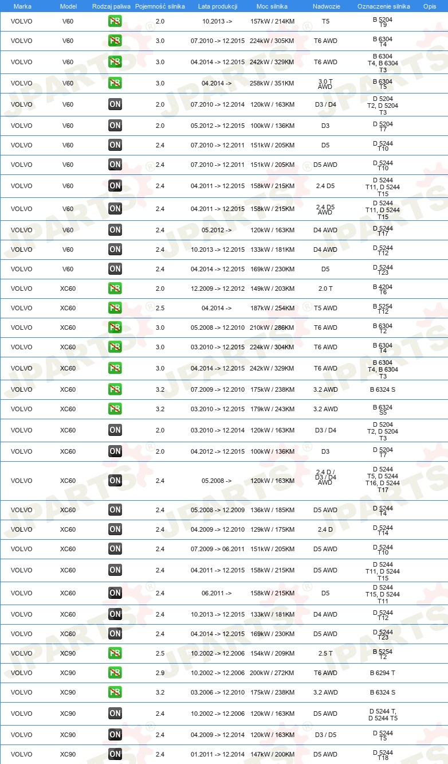The width and height of the screenshot is (448, 764).
Task: Click the petrol icon for XC90 154kW / 209KM
Action: [115, 653]
